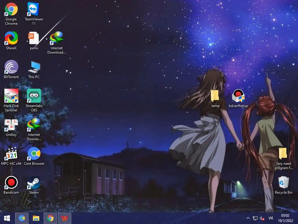Image resolution: width=298 pixels, height=224 pixels.
Task: Select the Cent Browser desktop shortcut
Action: tap(34, 156)
